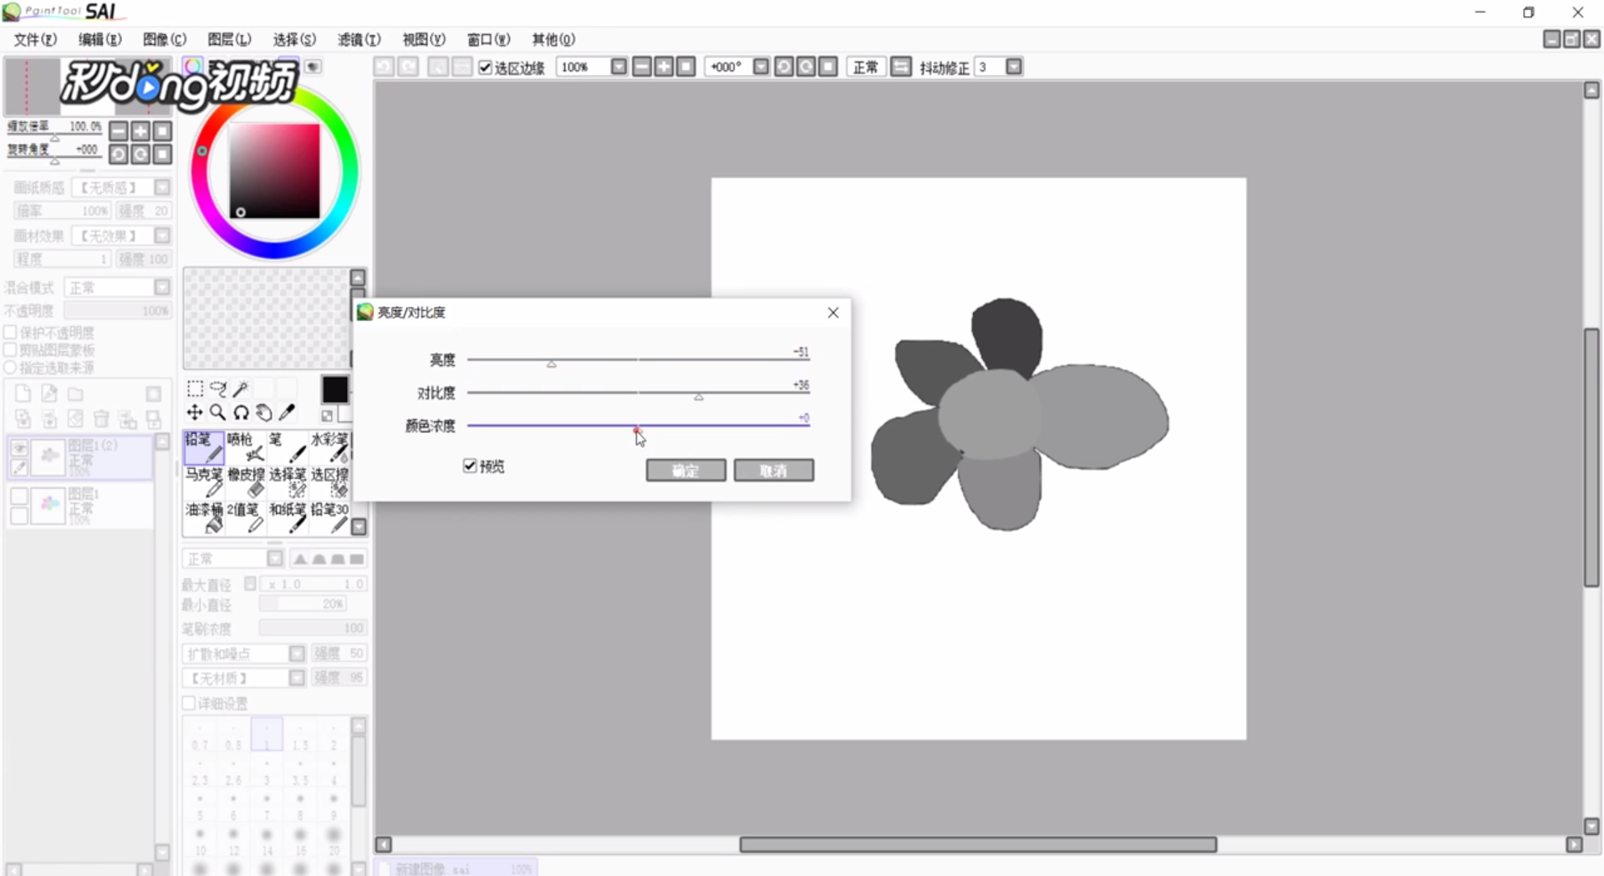Click the 正常 button in top toolbar

tap(865, 67)
